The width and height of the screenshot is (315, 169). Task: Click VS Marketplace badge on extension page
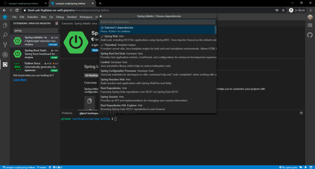[x=91, y=75]
